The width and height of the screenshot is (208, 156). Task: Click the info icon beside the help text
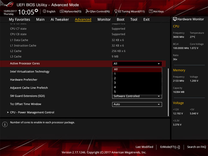[x=5, y=124]
